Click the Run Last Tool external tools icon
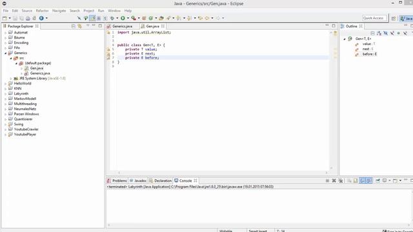 pos(134,18)
